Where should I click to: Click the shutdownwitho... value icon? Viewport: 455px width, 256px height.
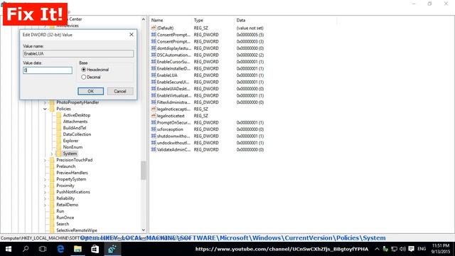(x=154, y=136)
